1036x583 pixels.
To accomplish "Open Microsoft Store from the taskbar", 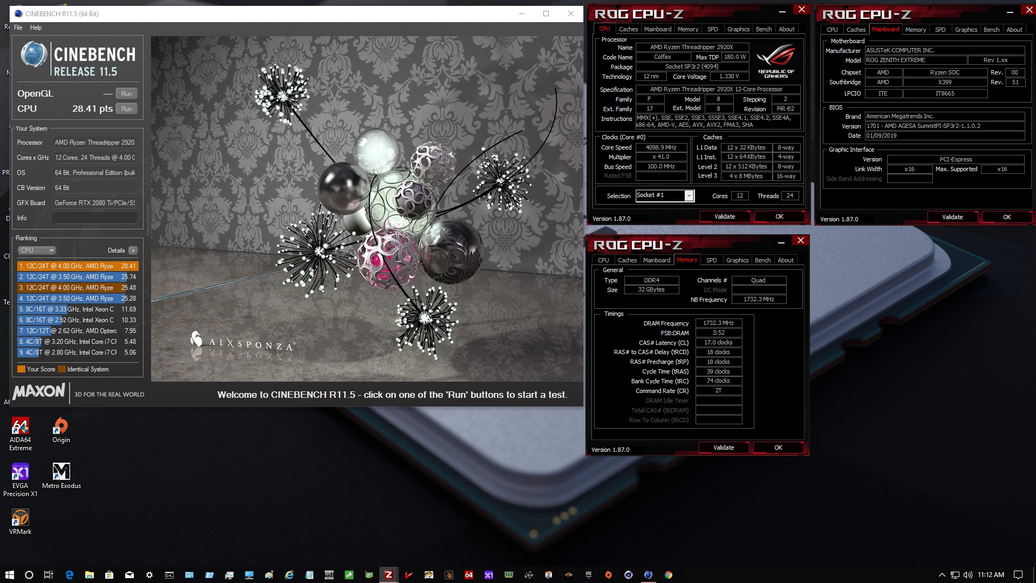I will click(x=109, y=575).
